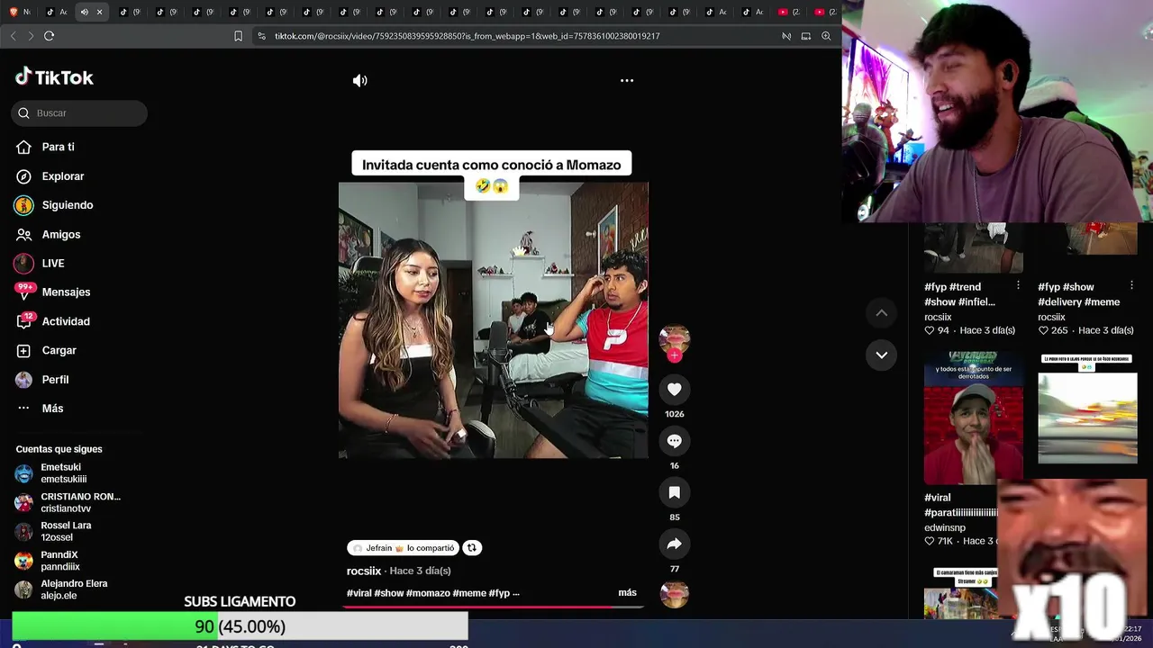Open the Amigos page

coord(60,234)
